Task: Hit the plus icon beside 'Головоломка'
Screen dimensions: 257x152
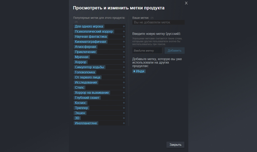Action: [x=124, y=73]
